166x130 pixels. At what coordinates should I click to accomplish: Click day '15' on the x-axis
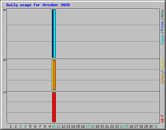pyautogui.click(x=78, y=126)
